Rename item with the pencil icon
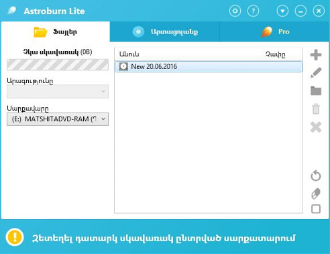The width and height of the screenshot is (330, 254). click(x=316, y=72)
